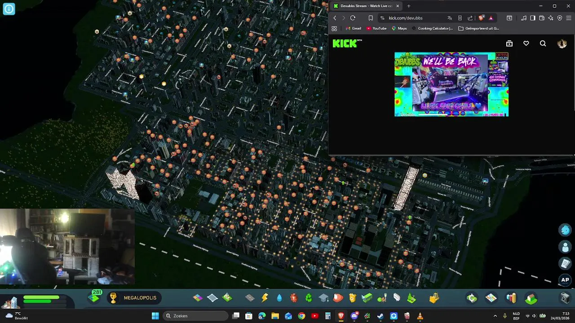
Task: Expand the Geïmporteerd uit G... bookmarks folder
Action: coord(478,28)
